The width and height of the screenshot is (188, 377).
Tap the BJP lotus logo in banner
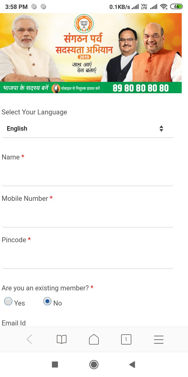tap(84, 24)
